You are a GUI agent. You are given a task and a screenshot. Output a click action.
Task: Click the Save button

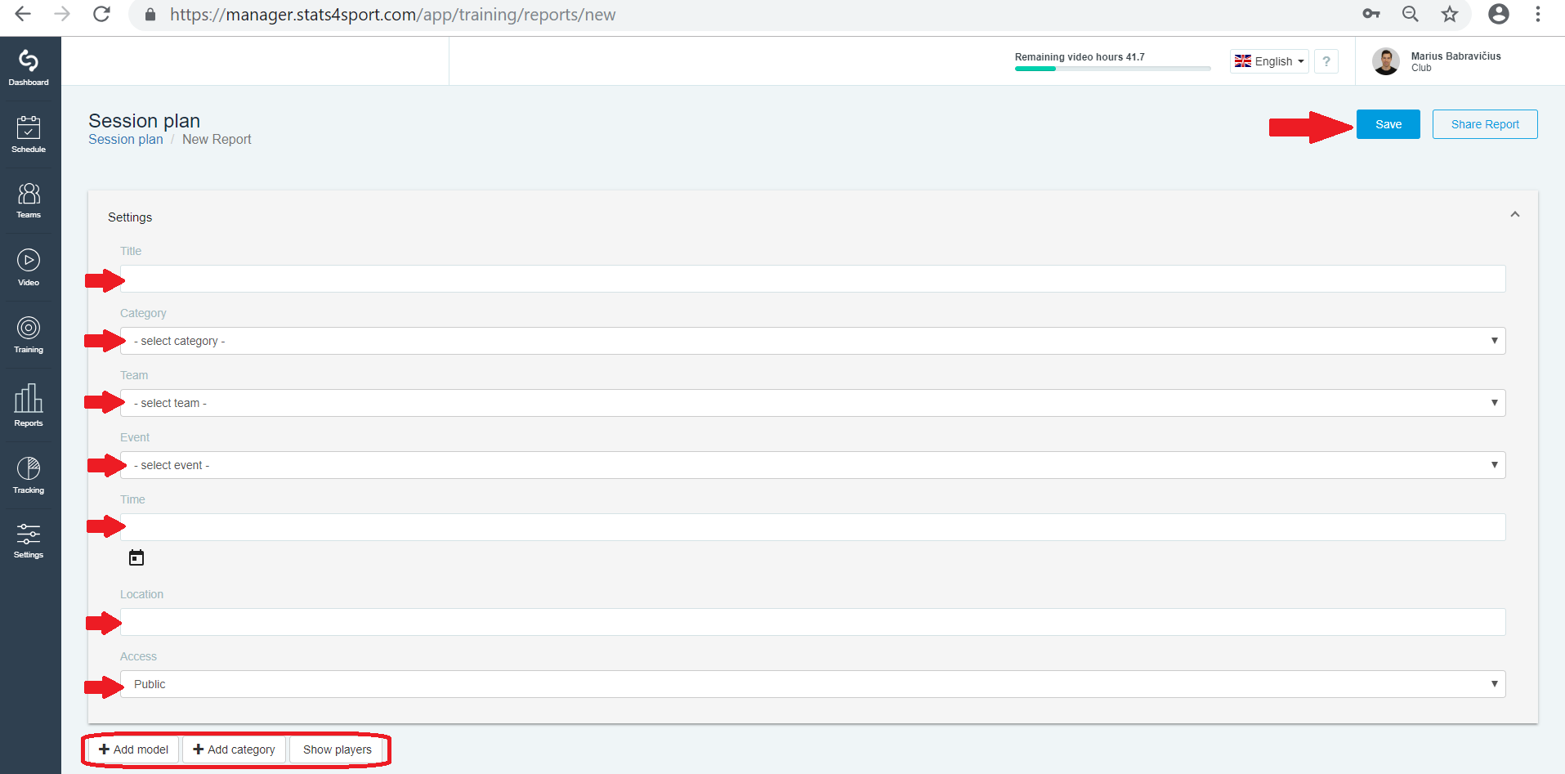tap(1388, 124)
